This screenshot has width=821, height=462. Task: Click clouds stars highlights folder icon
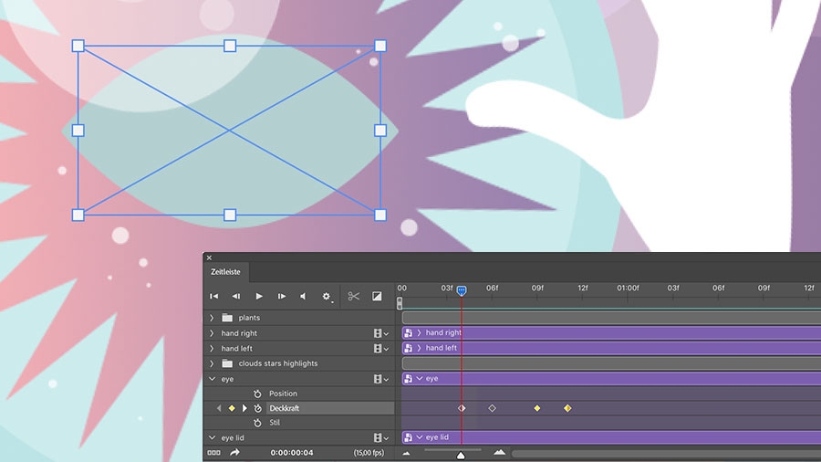[227, 363]
